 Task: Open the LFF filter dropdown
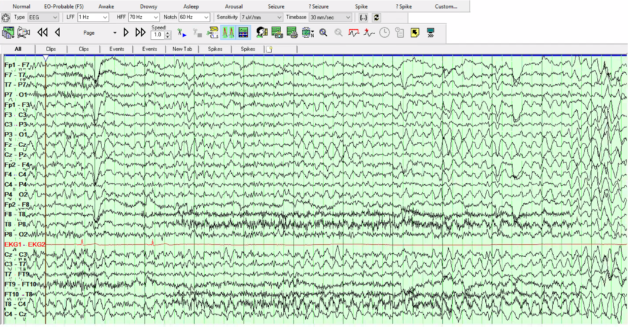[x=93, y=17]
